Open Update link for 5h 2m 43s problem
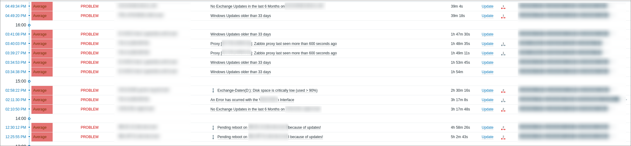This screenshot has width=631, height=146. tap(487, 137)
